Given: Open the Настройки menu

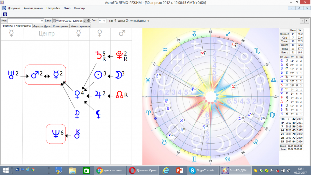Looking at the screenshot, I should coord(53,8).
